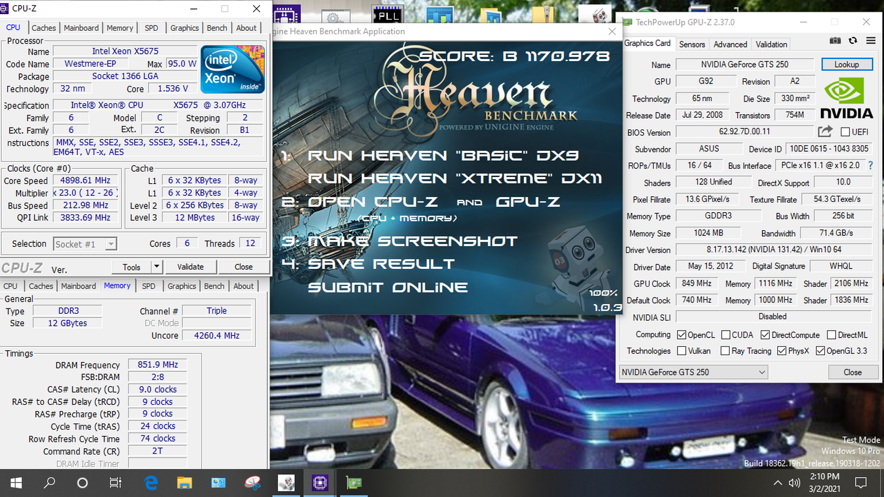
Task: Click MAKE SCREENSHOT in Heaven benchmark
Action: point(412,241)
